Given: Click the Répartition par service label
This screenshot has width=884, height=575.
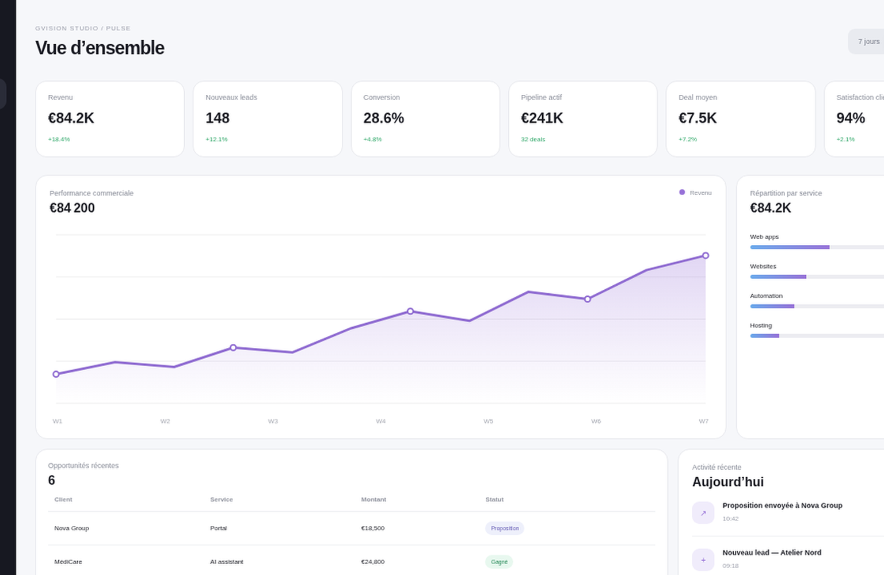Looking at the screenshot, I should [x=786, y=193].
